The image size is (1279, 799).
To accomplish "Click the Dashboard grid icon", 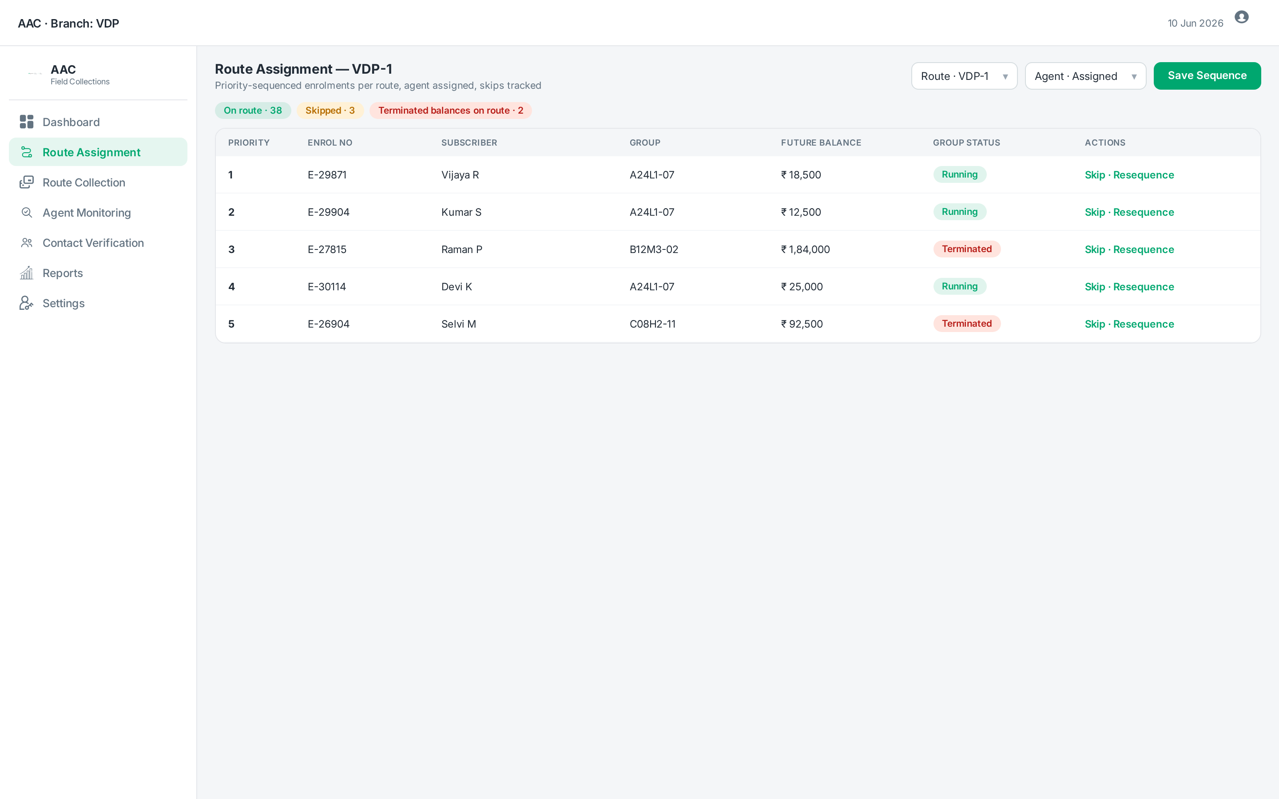I will tap(27, 122).
